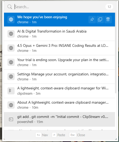The image size is (119, 142).
Task: Click the magnifying glass search icon
Action: click(x=10, y=7)
